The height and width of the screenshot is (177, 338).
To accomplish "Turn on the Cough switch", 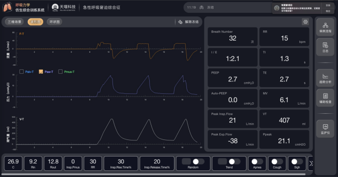I will [x=277, y=161].
